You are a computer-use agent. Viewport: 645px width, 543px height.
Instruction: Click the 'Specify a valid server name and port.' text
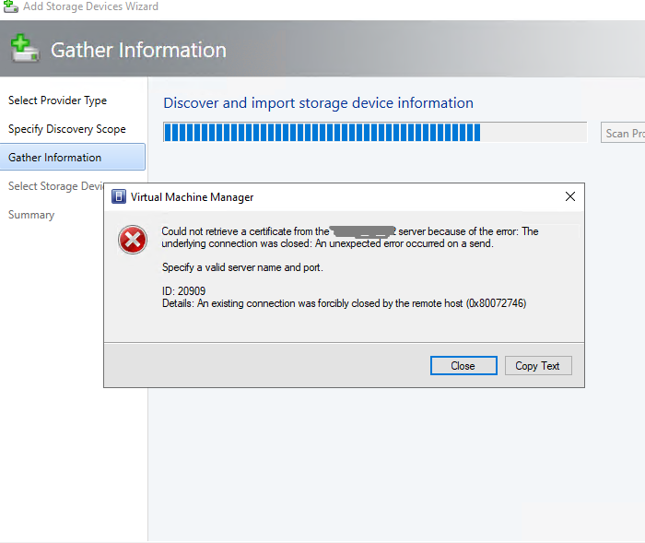click(x=242, y=267)
